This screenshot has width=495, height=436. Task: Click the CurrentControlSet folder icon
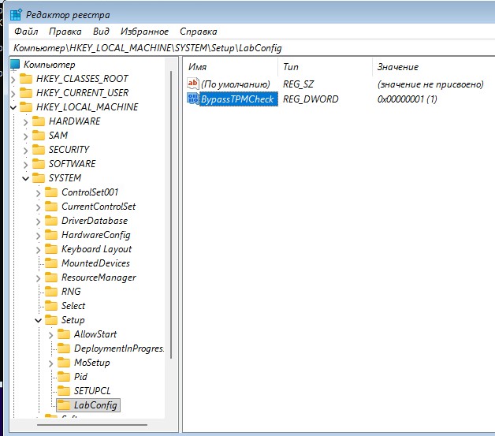51,206
